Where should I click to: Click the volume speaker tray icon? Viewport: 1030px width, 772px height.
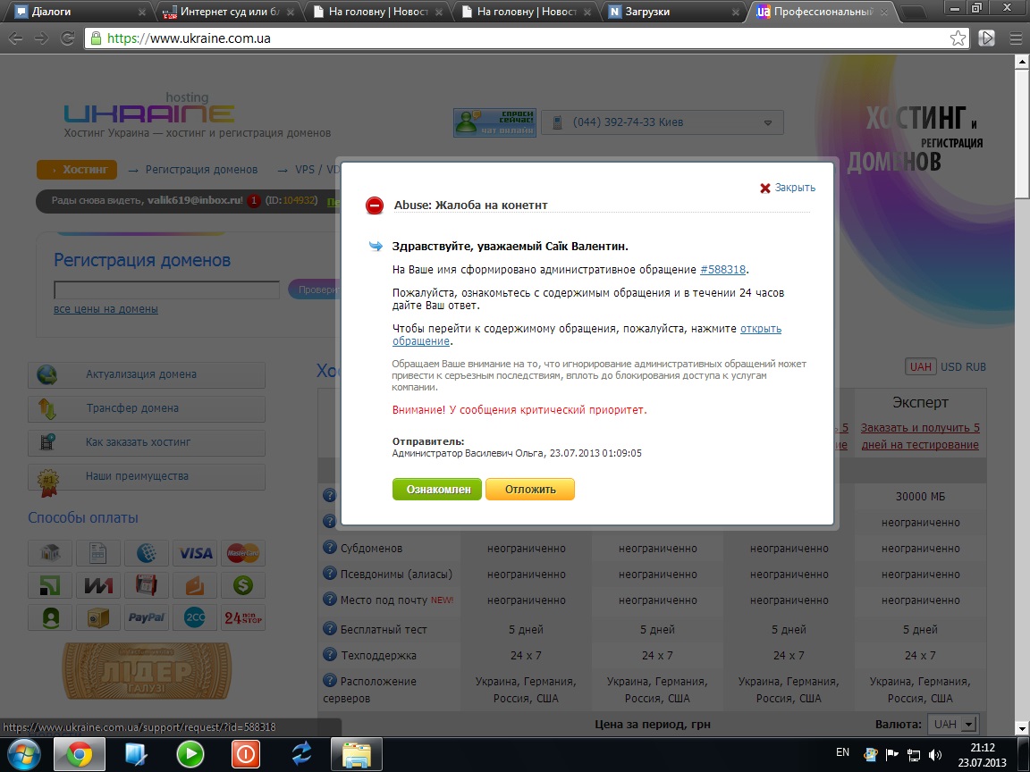click(935, 755)
